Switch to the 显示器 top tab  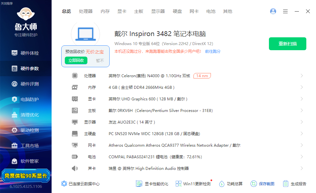(158, 12)
